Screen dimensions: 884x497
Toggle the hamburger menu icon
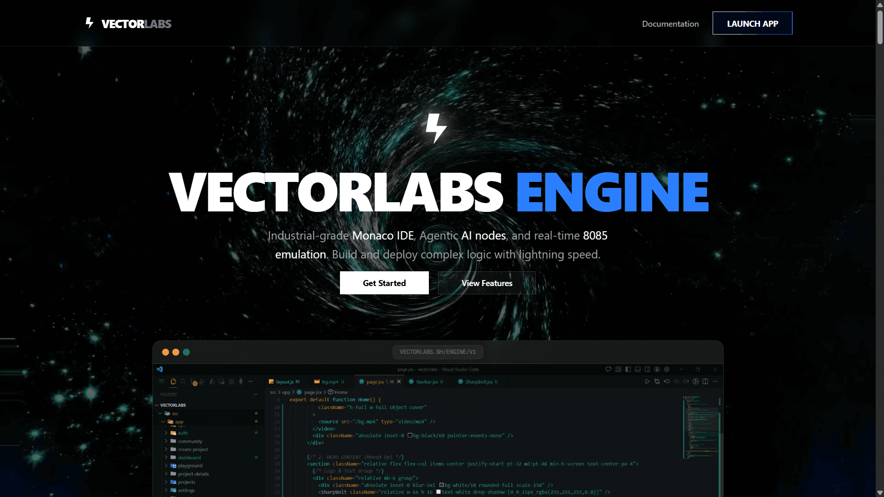[161, 381]
